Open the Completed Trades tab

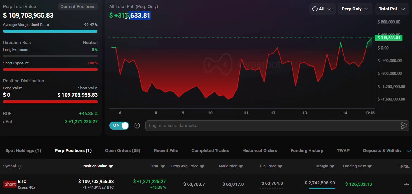tap(210, 151)
